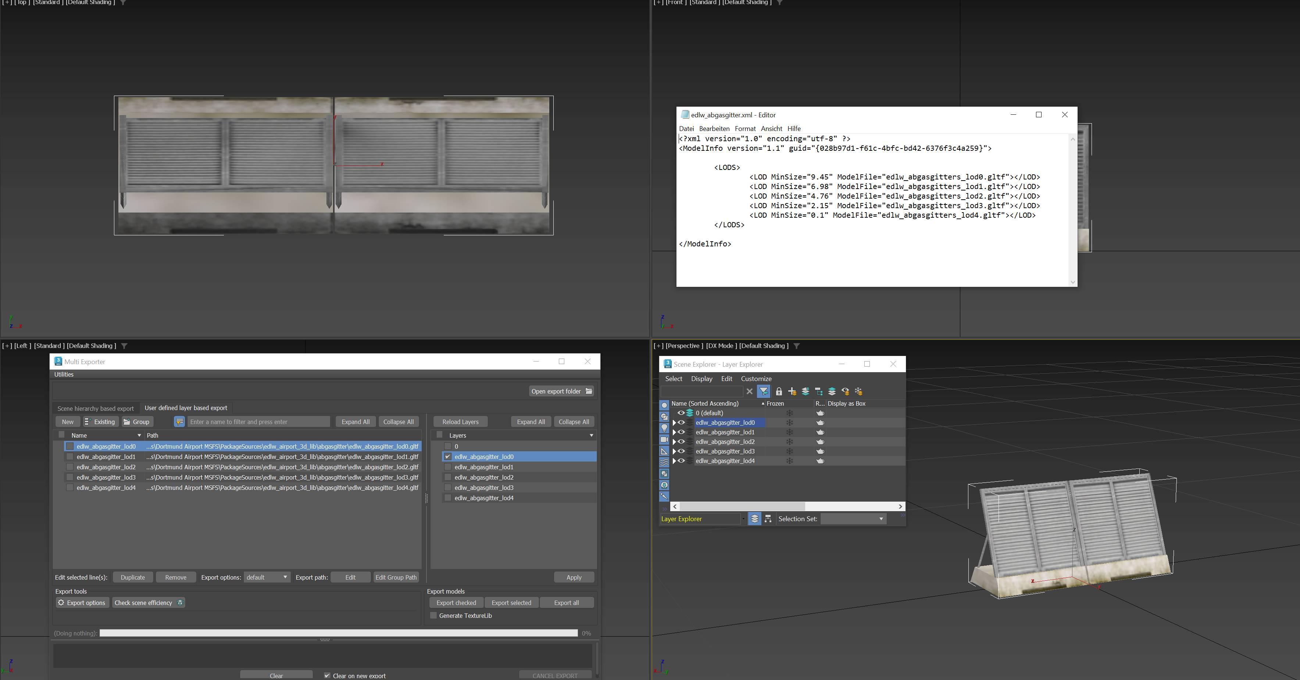Toggle display of lights filter icon

664,428
